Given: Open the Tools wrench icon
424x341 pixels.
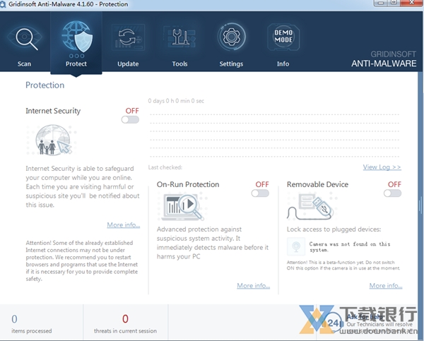Looking at the screenshot, I should click(x=180, y=37).
